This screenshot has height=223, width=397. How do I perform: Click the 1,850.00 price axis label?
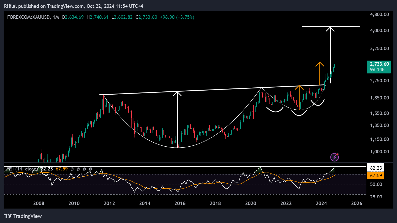379,98
